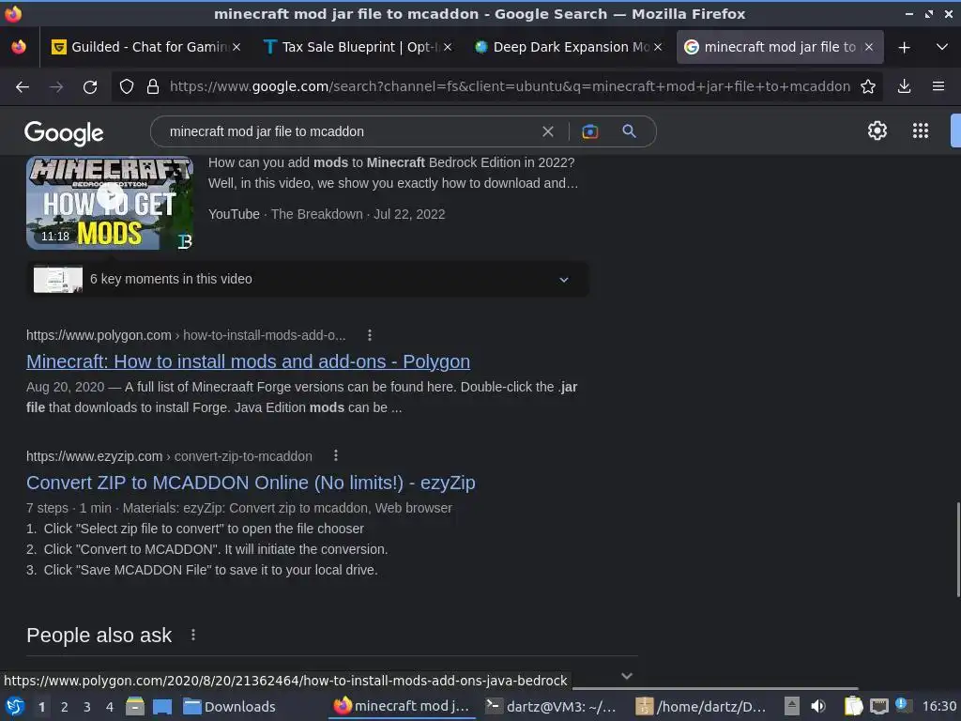
Task: Switch to workspace 4
Action: [110, 707]
